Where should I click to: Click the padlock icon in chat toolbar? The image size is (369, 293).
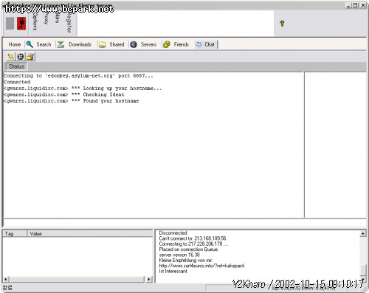tap(30, 57)
